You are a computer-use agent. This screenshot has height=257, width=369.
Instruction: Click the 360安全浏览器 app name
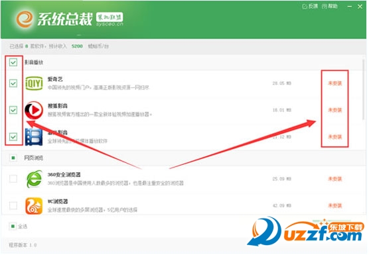64,175
